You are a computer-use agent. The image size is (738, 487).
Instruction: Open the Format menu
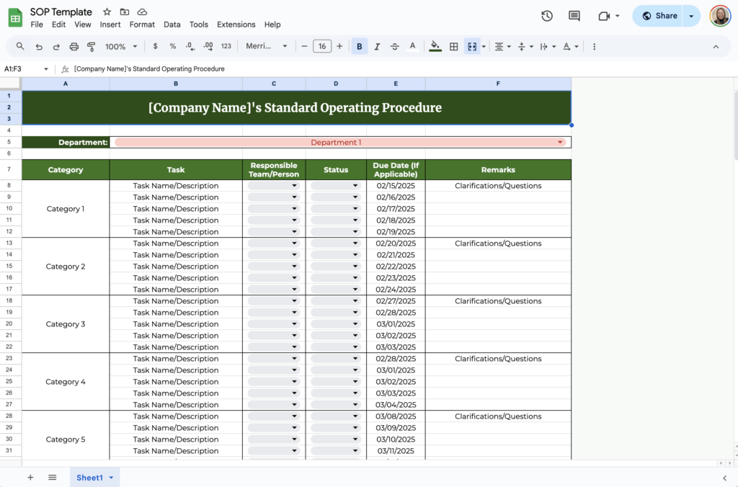142,24
